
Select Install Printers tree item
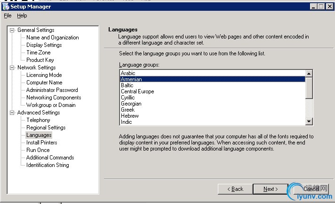point(42,143)
